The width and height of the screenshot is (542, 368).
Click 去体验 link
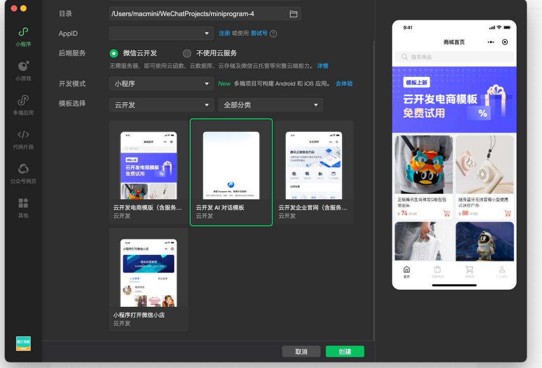[344, 84]
